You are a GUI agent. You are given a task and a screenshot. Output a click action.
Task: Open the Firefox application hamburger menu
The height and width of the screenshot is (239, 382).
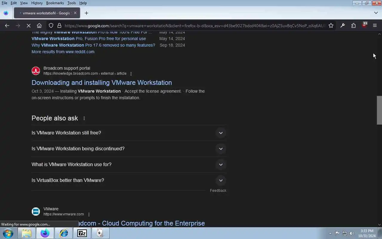point(375,26)
